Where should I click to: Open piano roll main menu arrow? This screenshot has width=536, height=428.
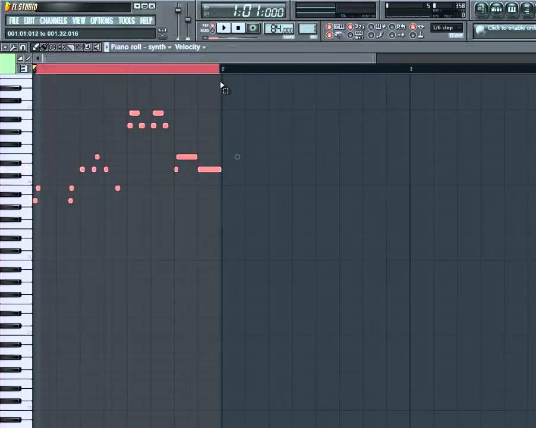[5, 47]
